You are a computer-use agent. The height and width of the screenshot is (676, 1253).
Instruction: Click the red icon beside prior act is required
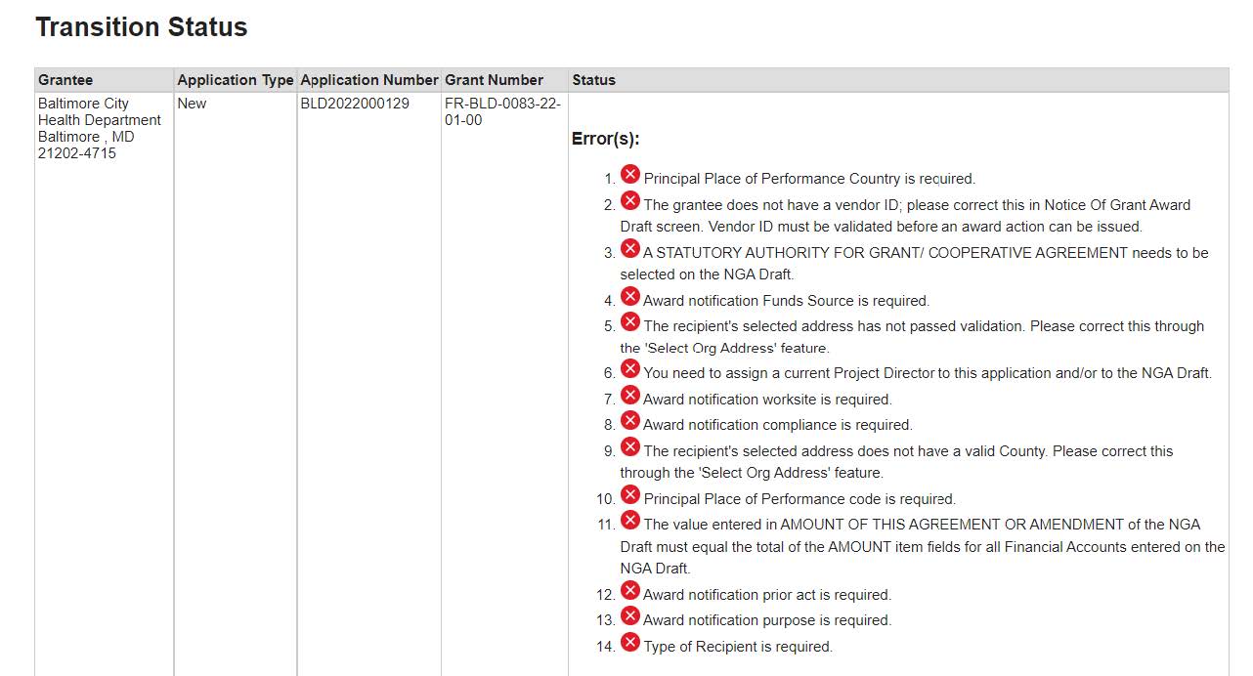tap(630, 591)
